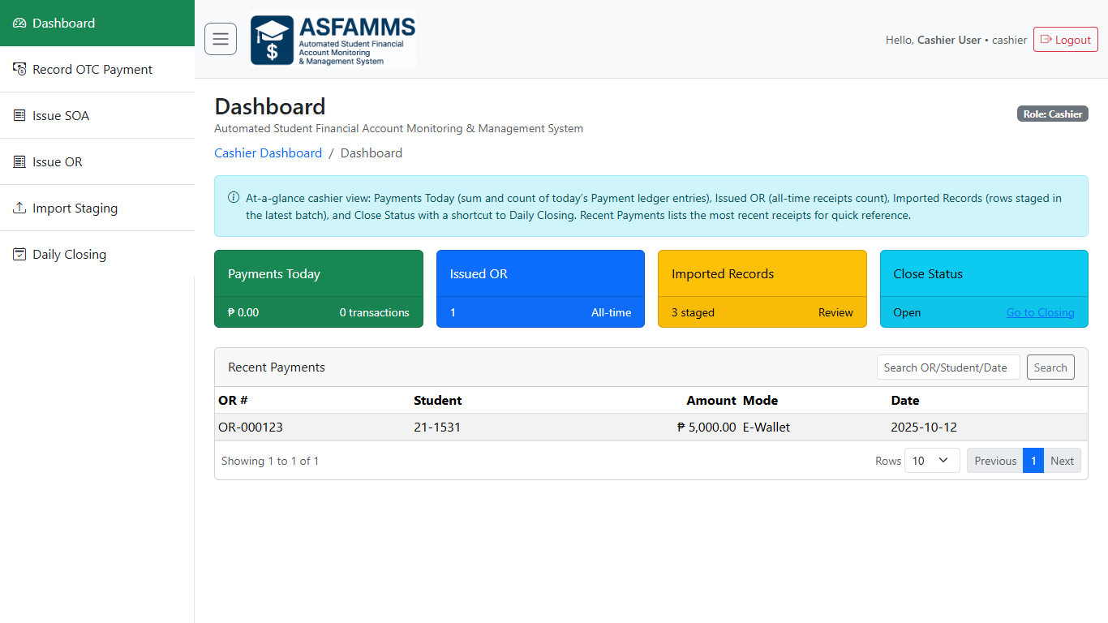Open the Rows per page dropdown

(x=932, y=461)
